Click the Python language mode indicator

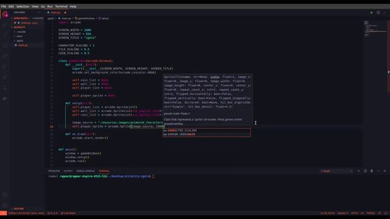tap(370, 213)
